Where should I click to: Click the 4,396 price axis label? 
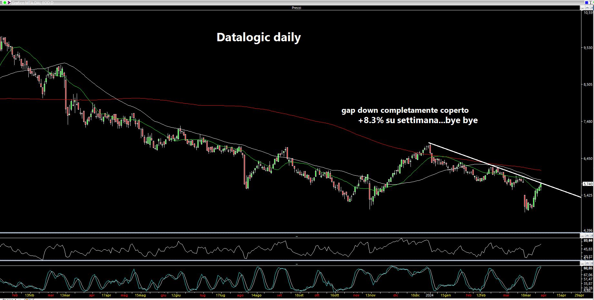[x=588, y=230]
